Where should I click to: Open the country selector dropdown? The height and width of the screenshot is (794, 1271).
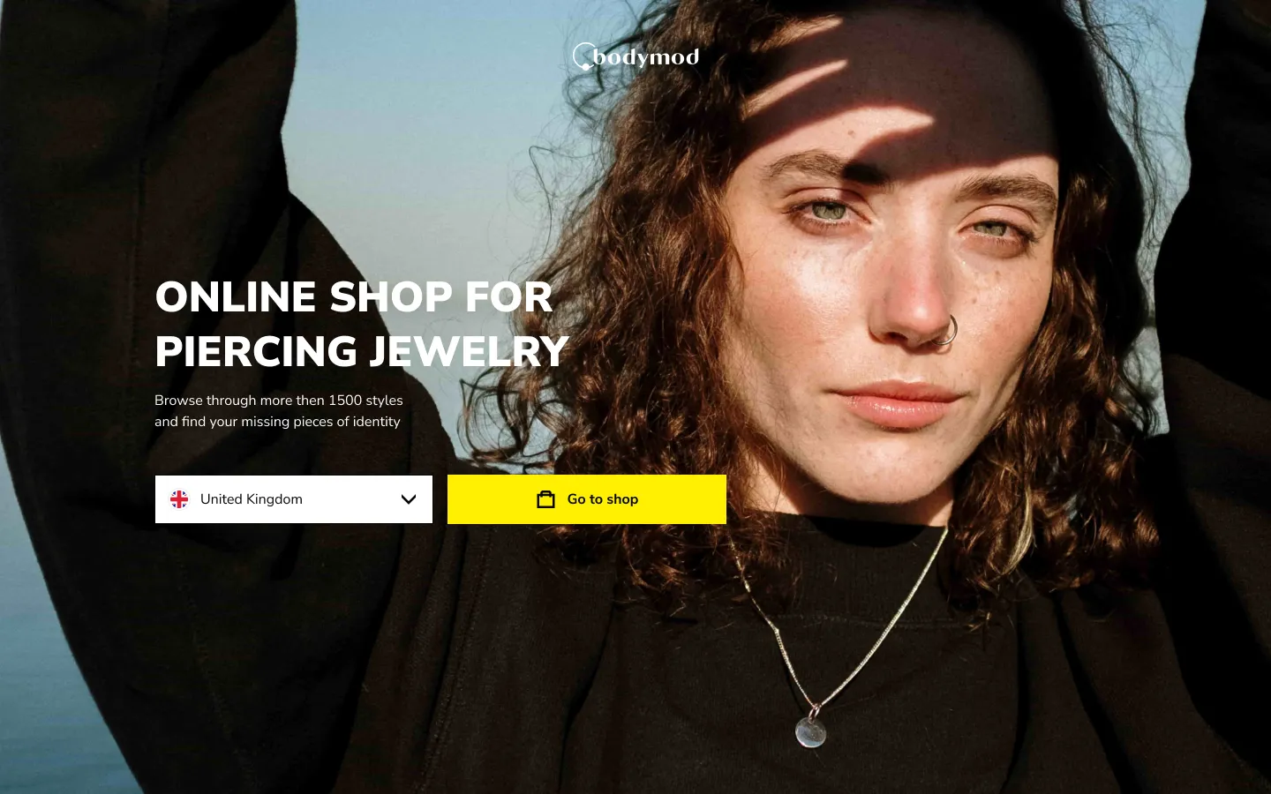pos(294,499)
